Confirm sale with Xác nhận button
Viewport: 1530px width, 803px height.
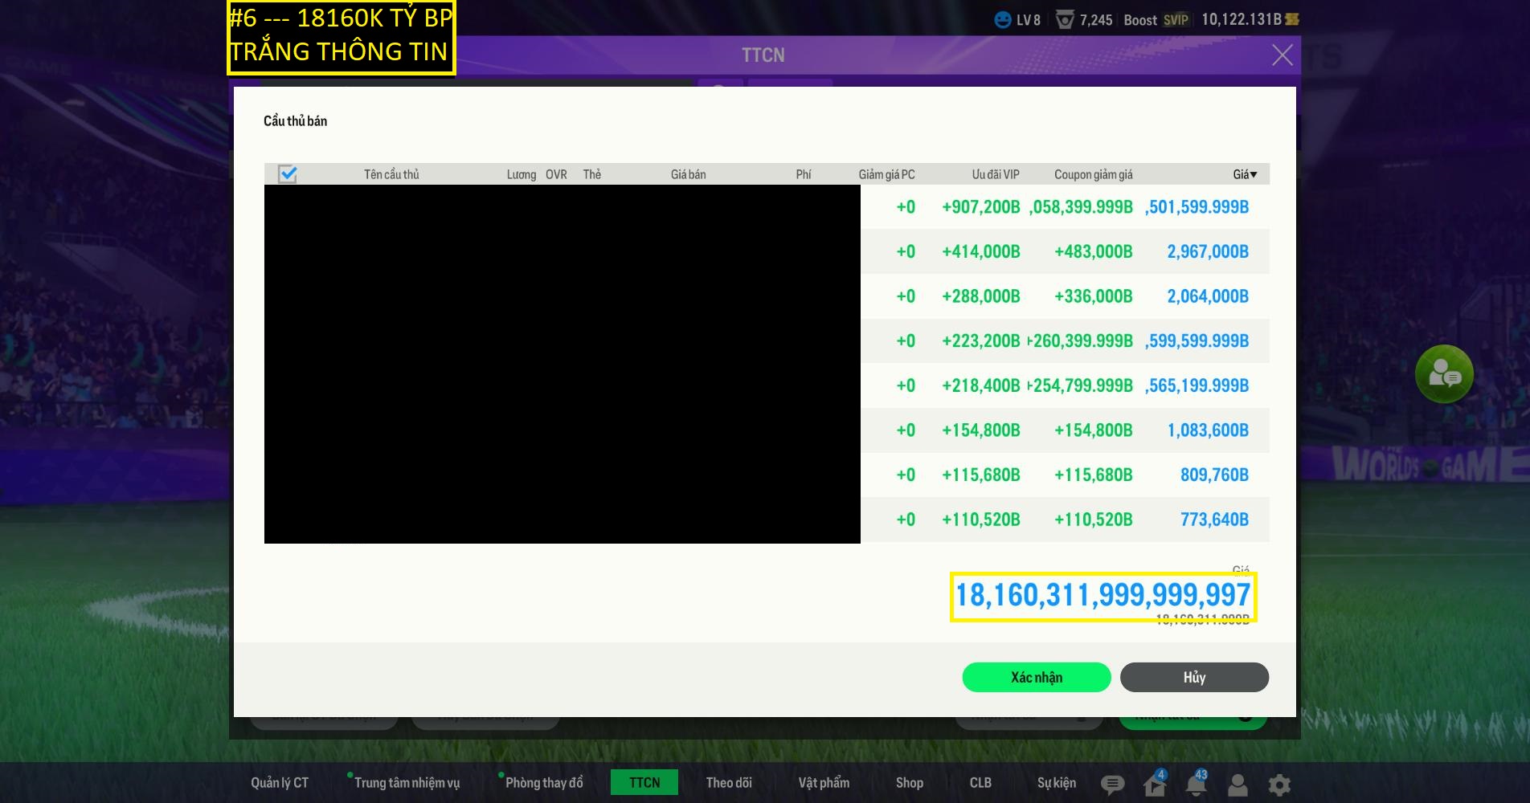[1037, 677]
